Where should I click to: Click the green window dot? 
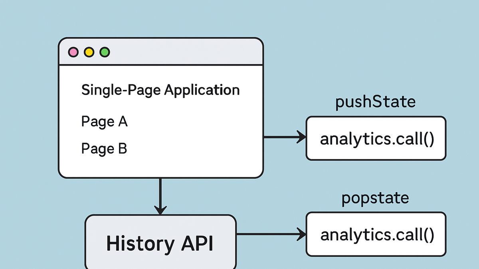click(105, 52)
